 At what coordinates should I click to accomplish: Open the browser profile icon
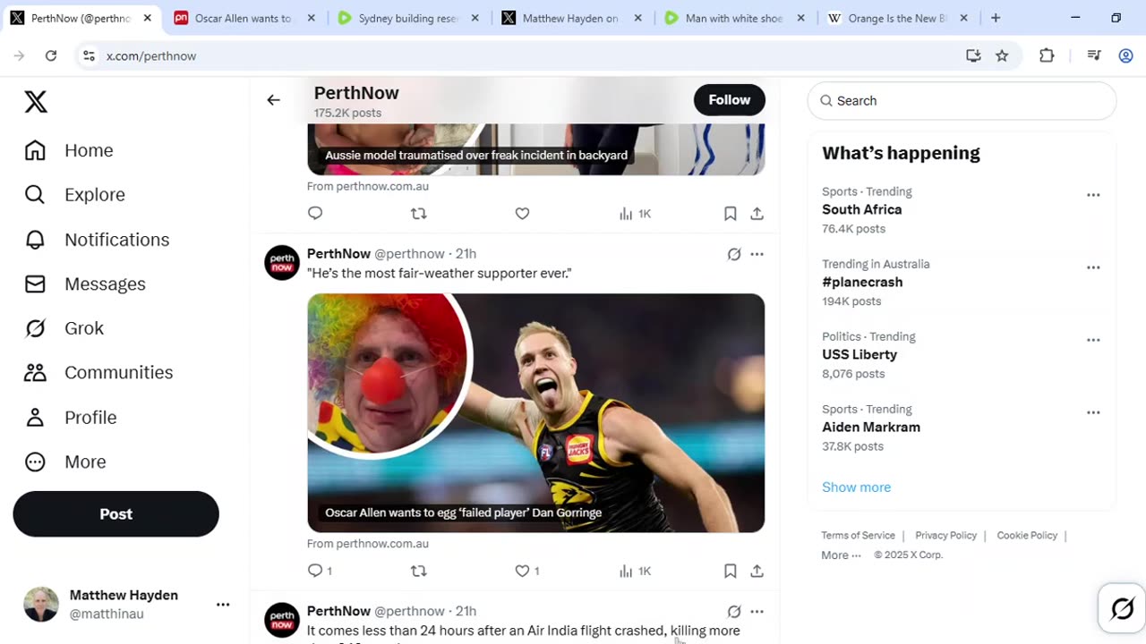[x=1126, y=55]
